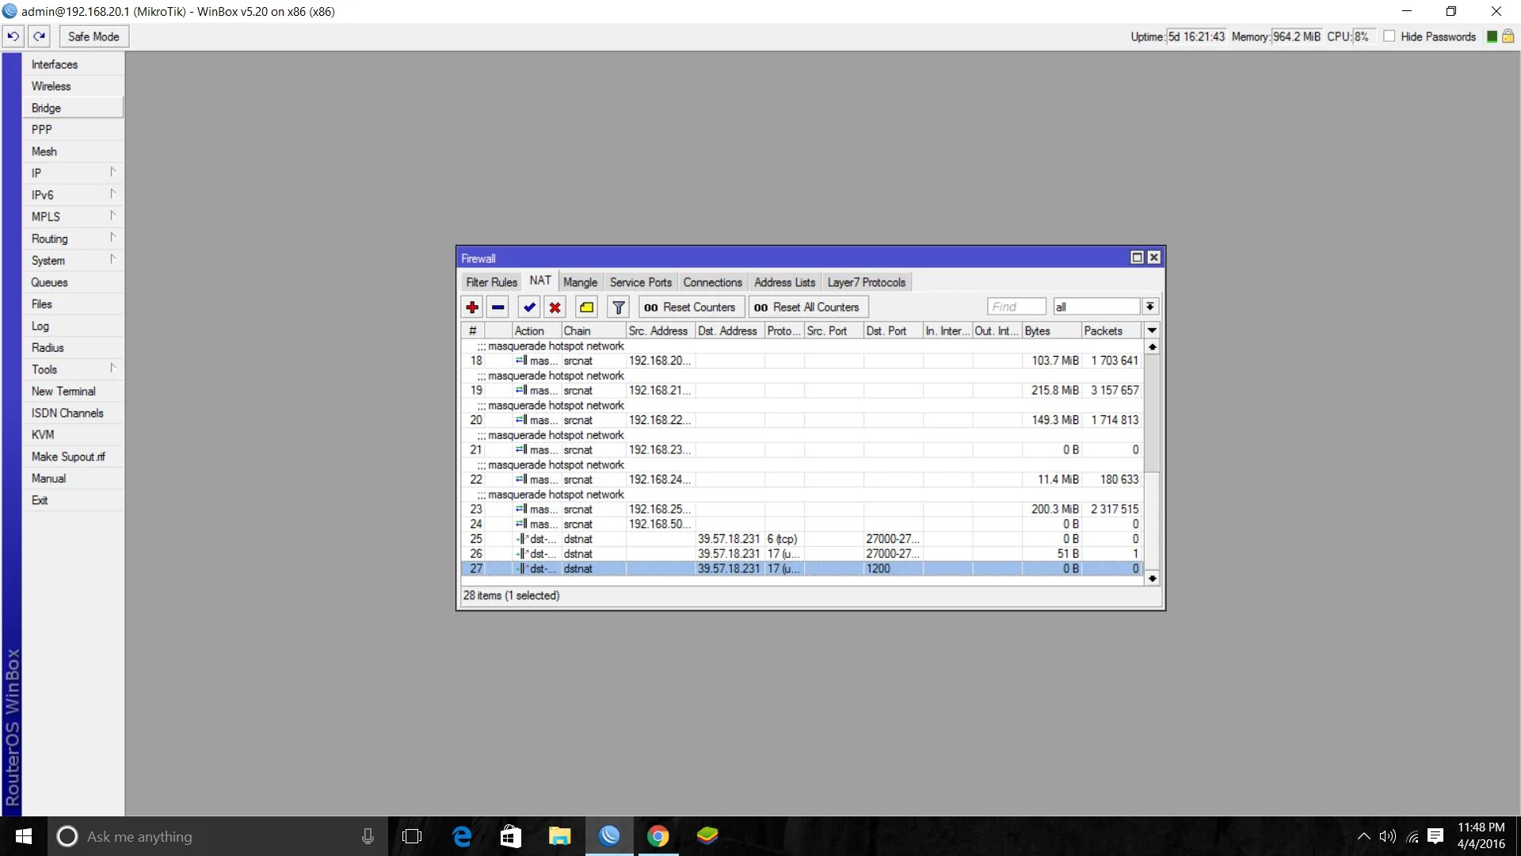The image size is (1521, 856).
Task: Select NAT rule number 25
Action: [802, 539]
